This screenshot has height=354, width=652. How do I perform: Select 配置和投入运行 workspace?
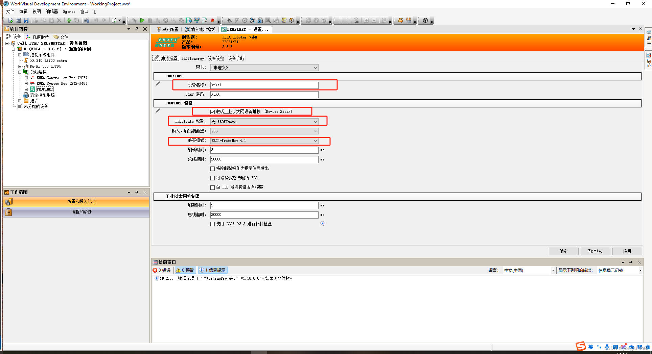coord(76,202)
